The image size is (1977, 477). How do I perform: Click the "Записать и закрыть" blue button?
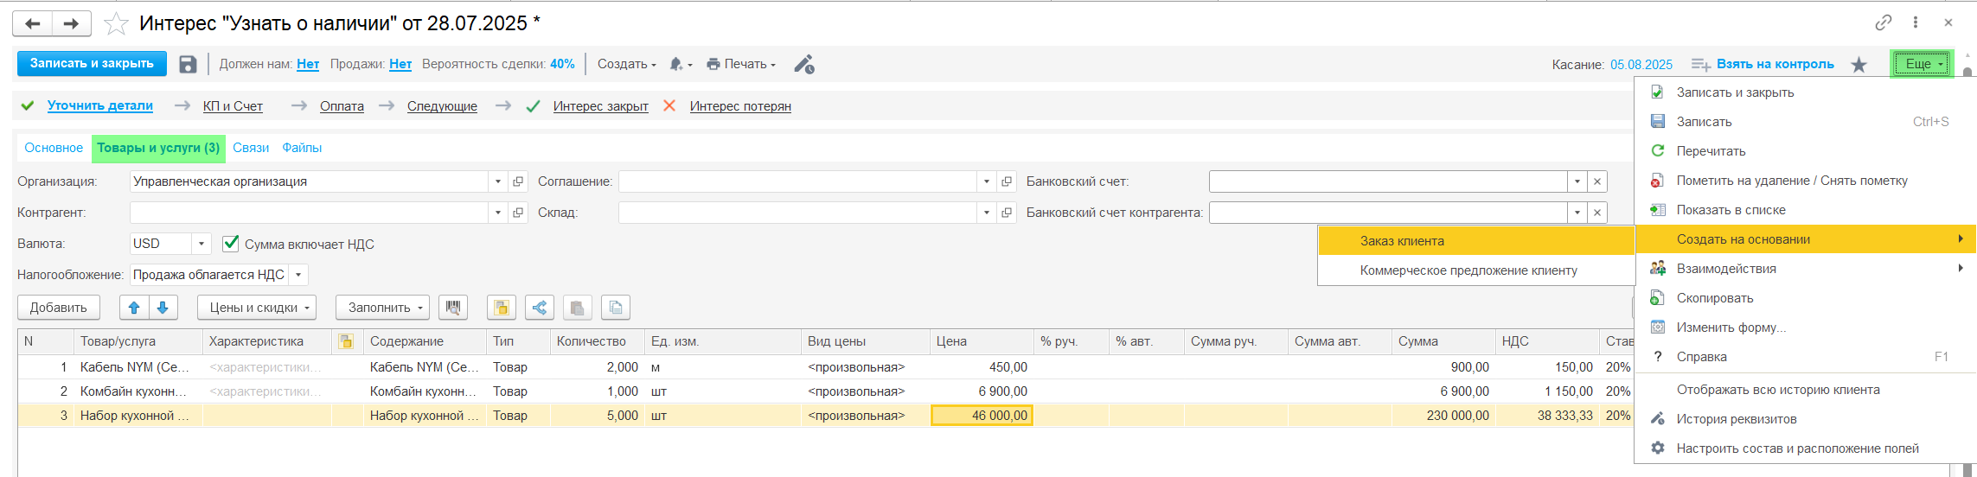[x=92, y=64]
